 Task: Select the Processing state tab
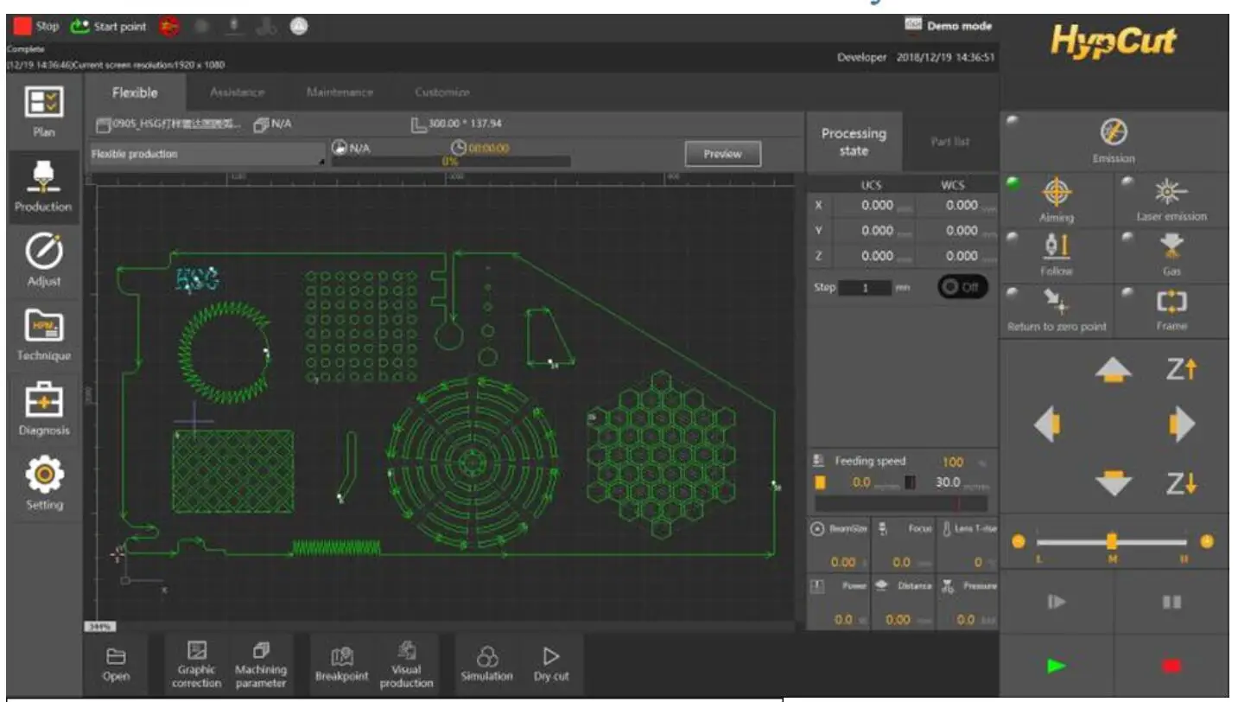click(x=854, y=142)
